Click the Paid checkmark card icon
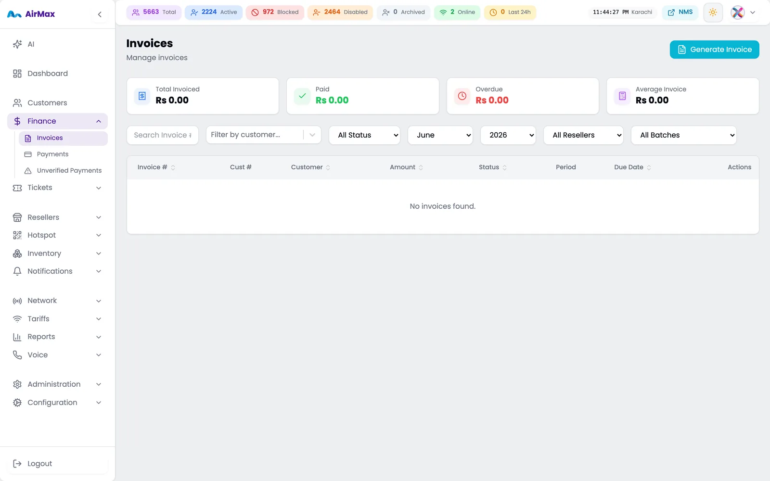This screenshot has width=770, height=481. [x=302, y=96]
